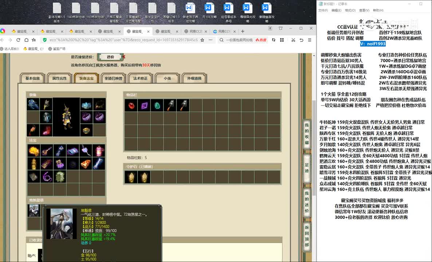
Task: Open the browser scissors screenshot tool
Action: pyautogui.click(x=293, y=40)
